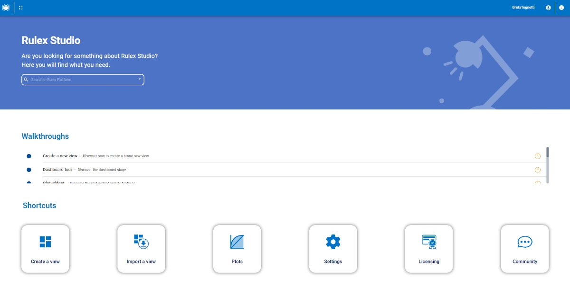This screenshot has width=570, height=298.
Task: Click the magnifier icon in search box
Action: tap(26, 80)
